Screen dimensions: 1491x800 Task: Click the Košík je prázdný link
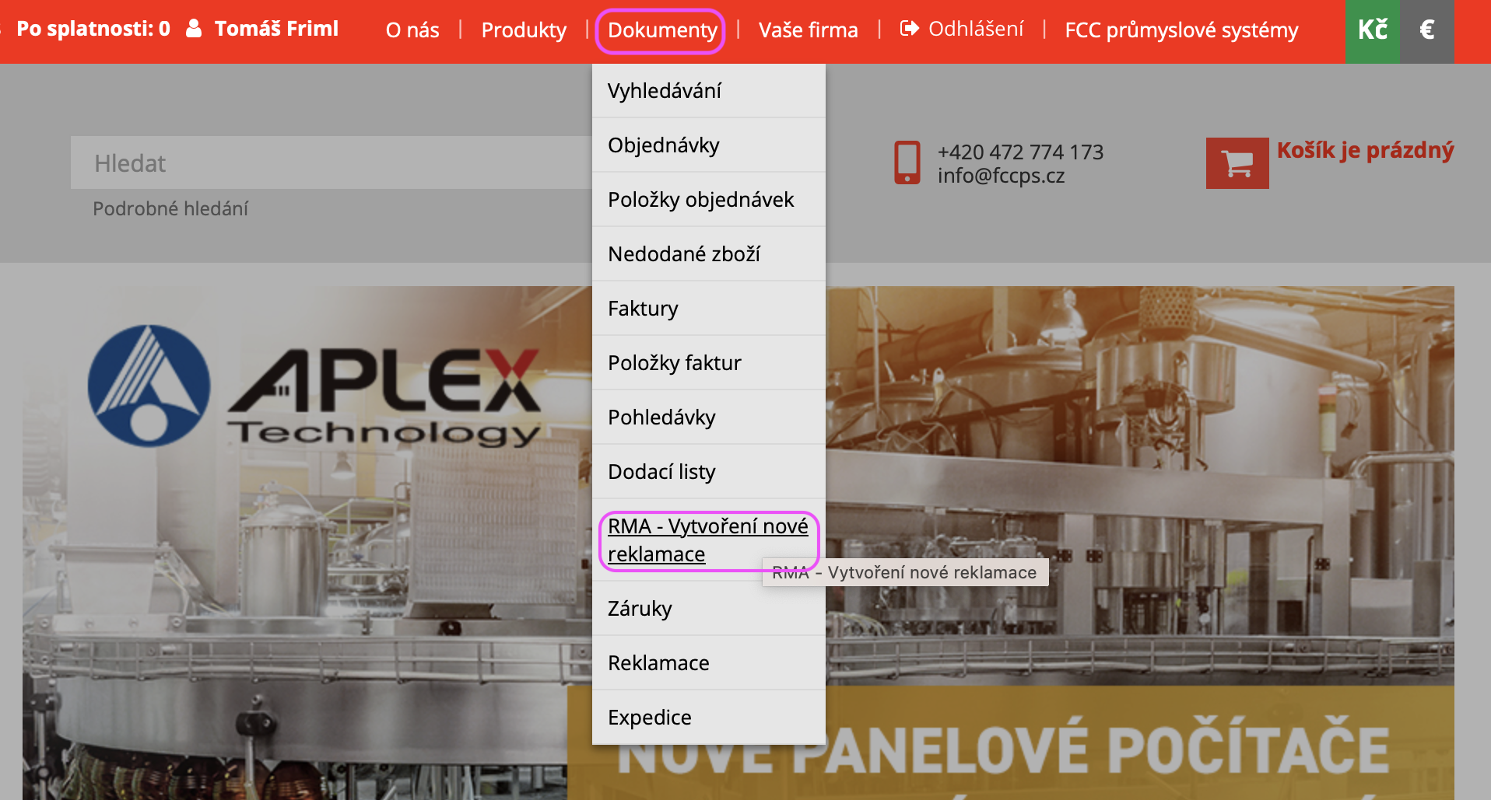point(1365,150)
